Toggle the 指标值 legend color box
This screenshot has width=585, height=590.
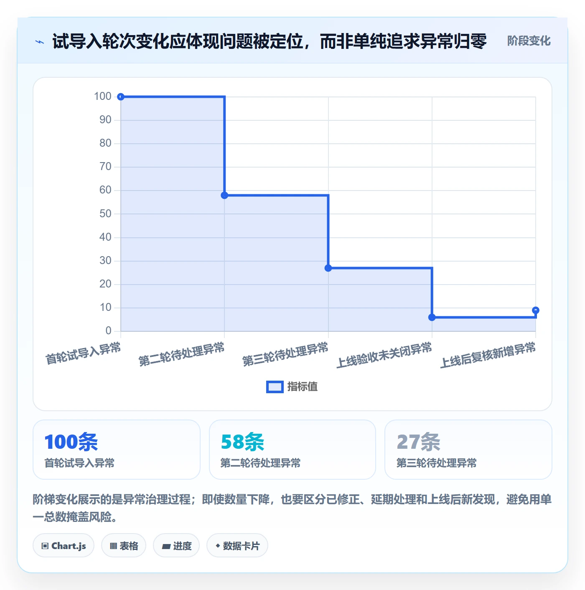(275, 387)
